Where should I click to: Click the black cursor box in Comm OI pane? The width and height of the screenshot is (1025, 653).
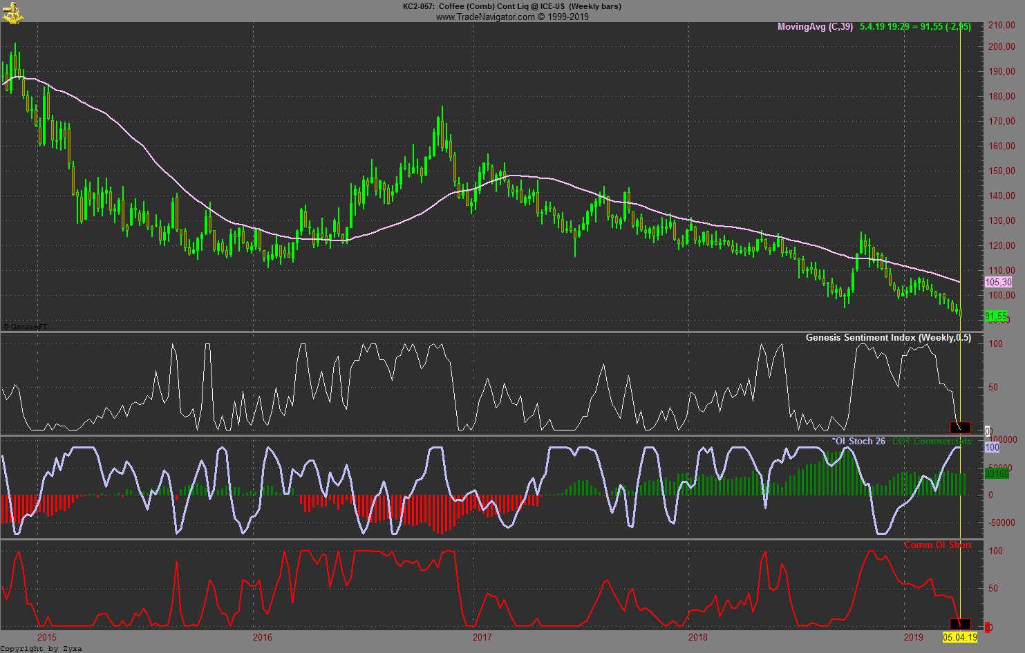960,625
